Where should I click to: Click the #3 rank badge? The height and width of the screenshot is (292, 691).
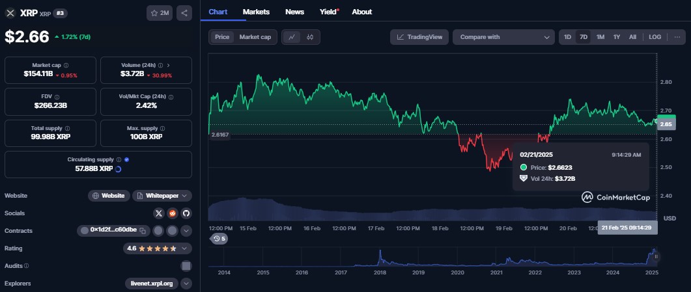point(60,13)
